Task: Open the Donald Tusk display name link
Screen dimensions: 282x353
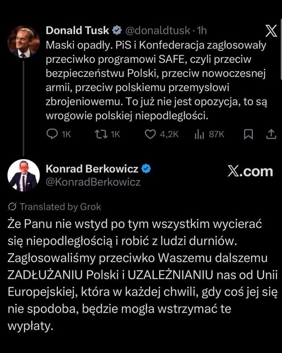Action: click(78, 30)
